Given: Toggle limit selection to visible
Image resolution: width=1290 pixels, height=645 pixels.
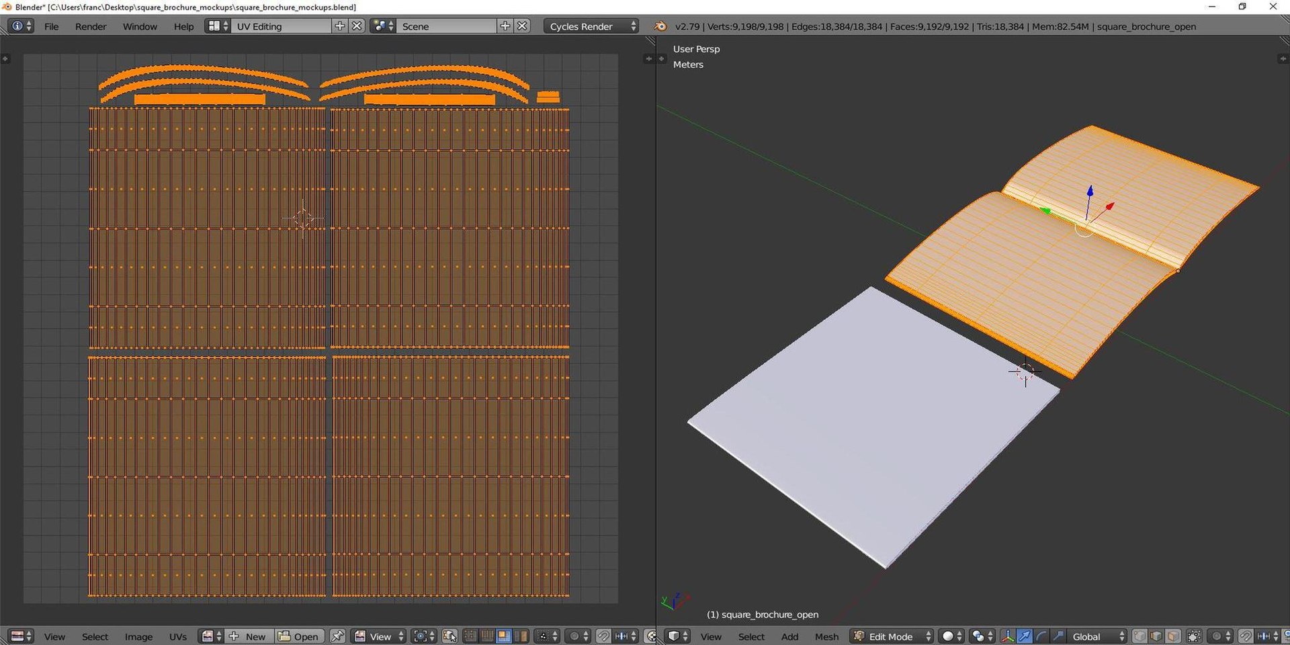Looking at the screenshot, I should [1194, 636].
